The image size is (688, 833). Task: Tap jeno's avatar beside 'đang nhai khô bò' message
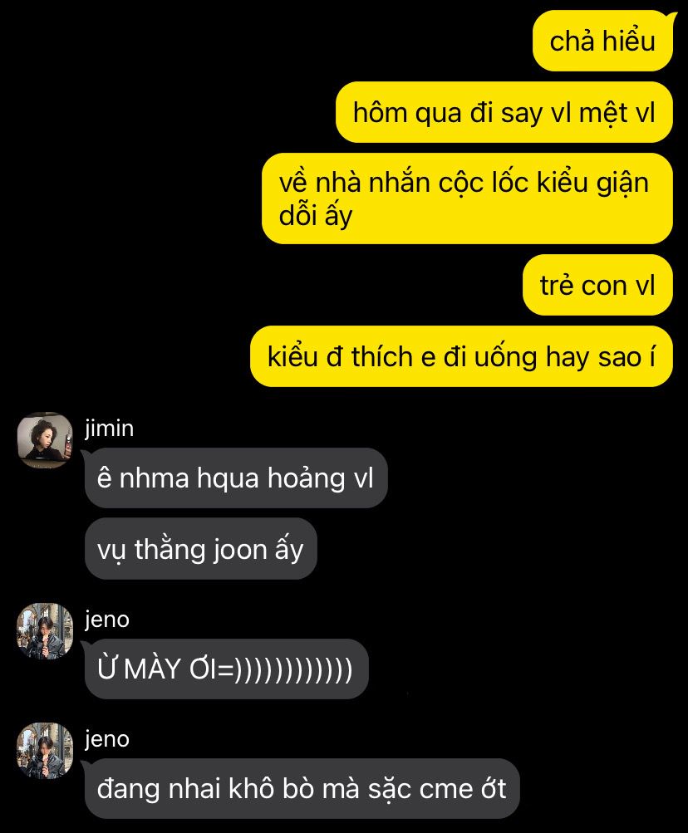pyautogui.click(x=45, y=751)
